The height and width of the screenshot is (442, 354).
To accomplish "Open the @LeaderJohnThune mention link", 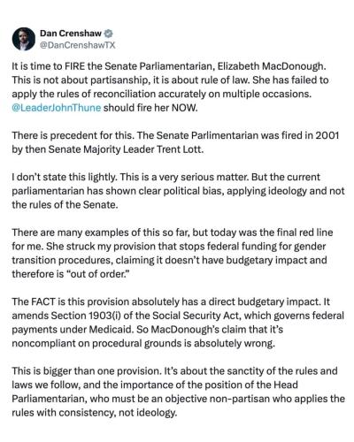I will click(x=57, y=108).
